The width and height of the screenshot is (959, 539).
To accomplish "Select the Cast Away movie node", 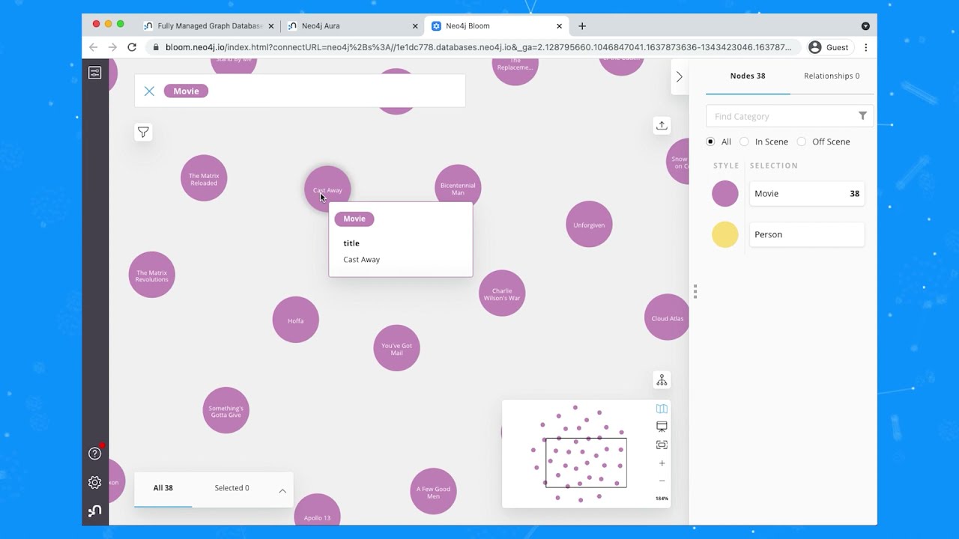I will click(327, 189).
